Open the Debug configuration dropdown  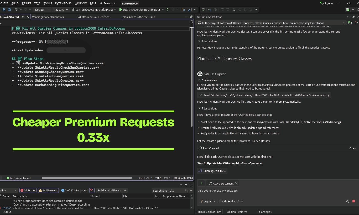42,9
